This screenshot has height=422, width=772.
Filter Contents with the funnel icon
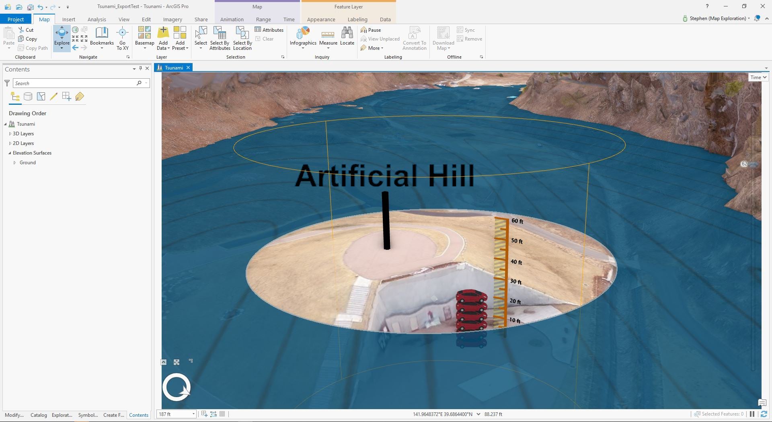pyautogui.click(x=7, y=83)
